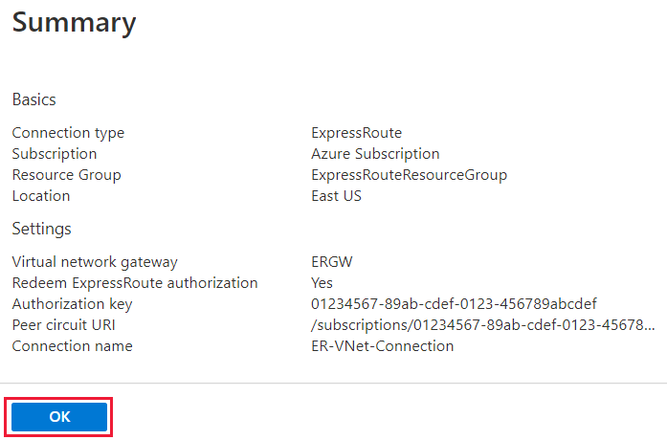Click the truncated Peer circuit URI value
This screenshot has height=440, width=667.
[x=483, y=325]
